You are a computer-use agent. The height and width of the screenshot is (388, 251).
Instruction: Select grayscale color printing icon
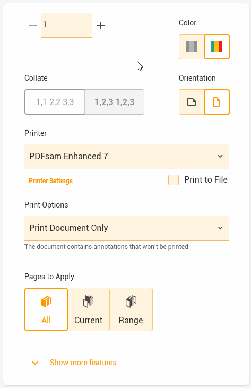click(192, 47)
